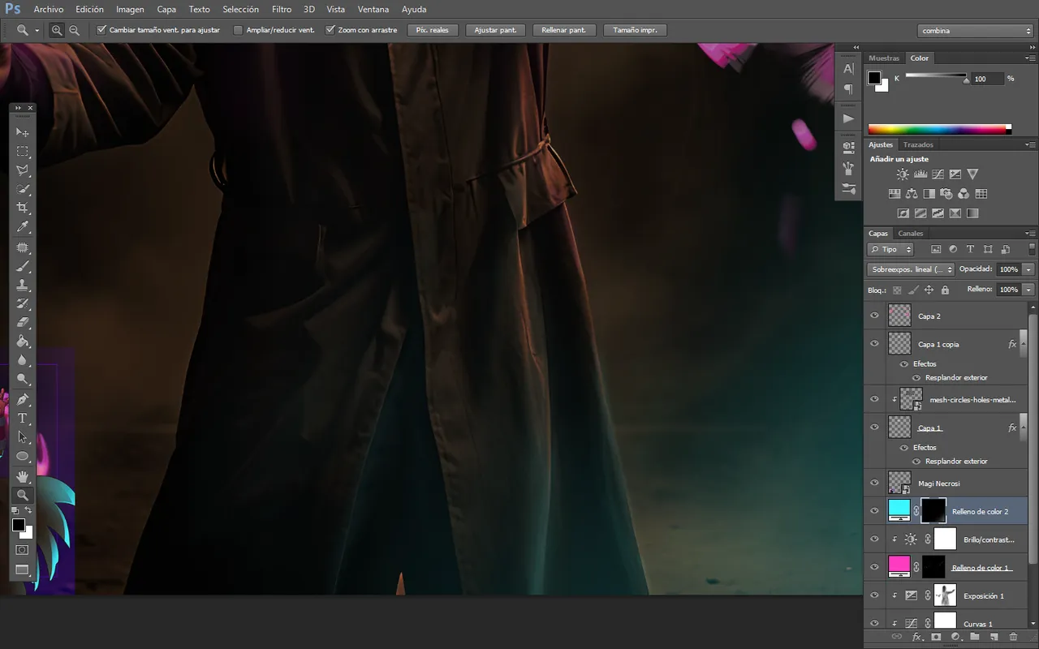
Task: Toggle 'Zoom con arrastre' checkbox
Action: (330, 30)
